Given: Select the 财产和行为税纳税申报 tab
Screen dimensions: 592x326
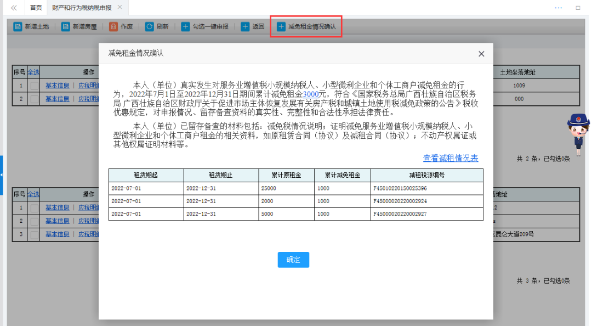Looking at the screenshot, I should (81, 8).
